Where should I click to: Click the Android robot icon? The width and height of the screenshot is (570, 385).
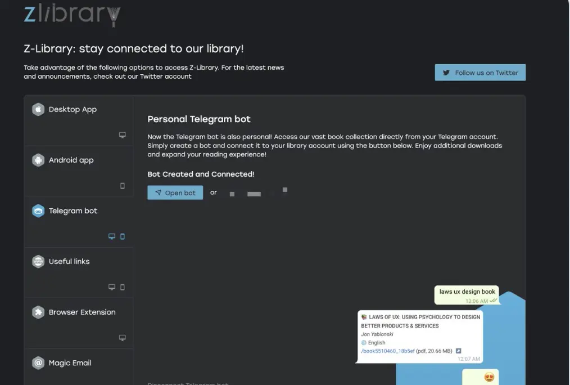[38, 160]
